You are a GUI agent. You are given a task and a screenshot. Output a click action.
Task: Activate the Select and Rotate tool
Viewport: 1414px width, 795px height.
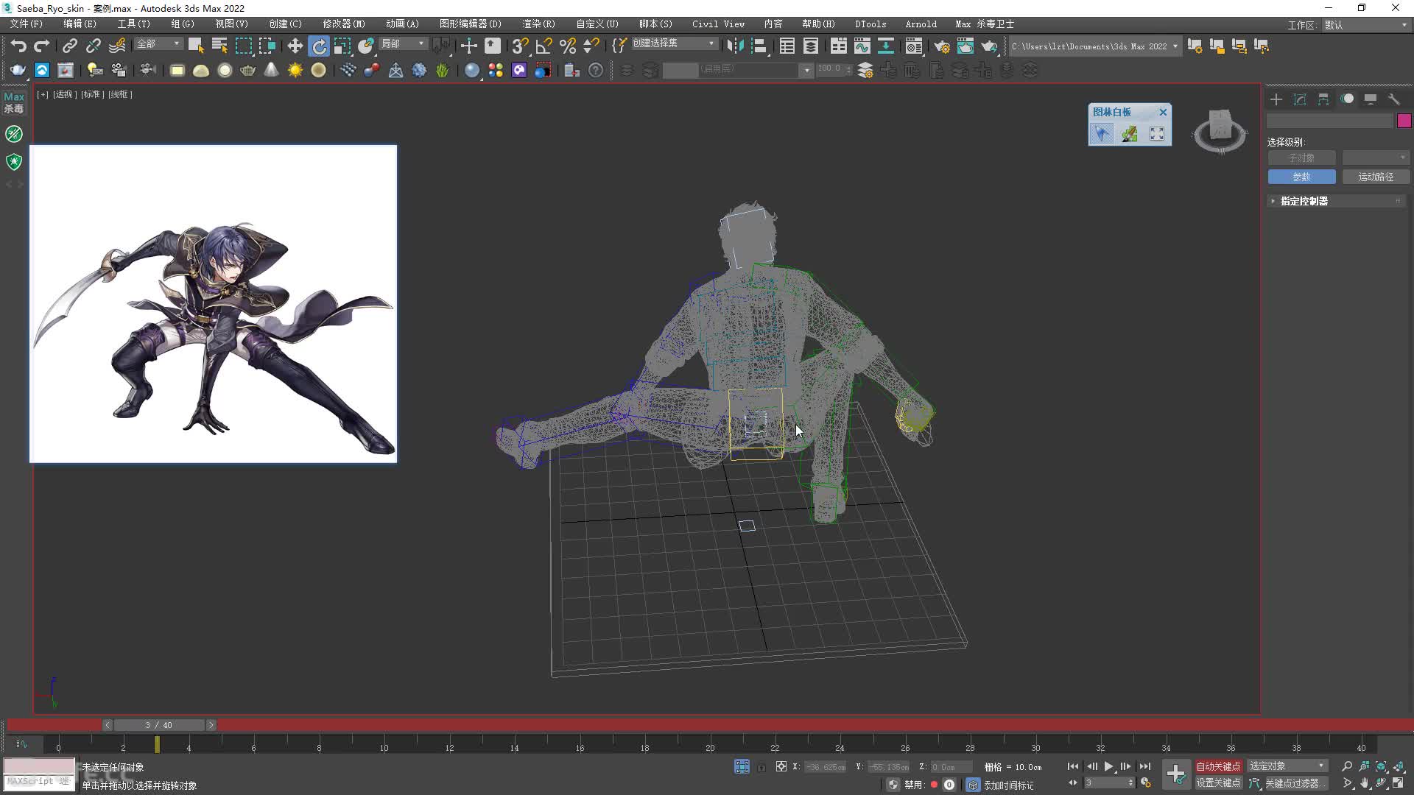click(x=319, y=46)
